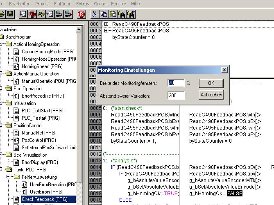Expand the ReadC490FeedbackPOS declaration node

(106, 24)
